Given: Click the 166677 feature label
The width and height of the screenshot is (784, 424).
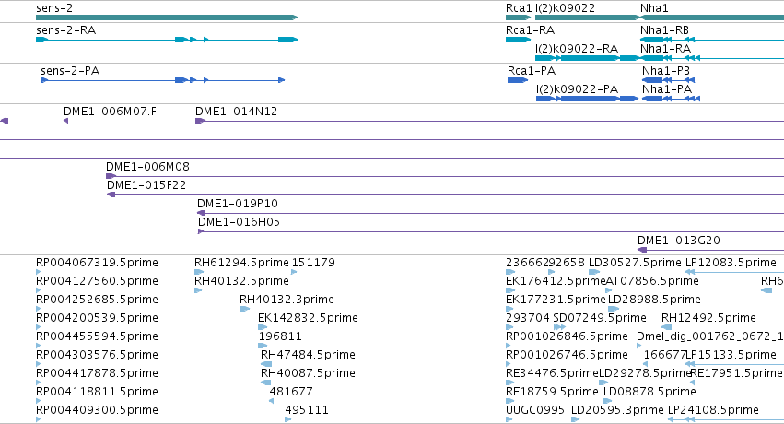Looking at the screenshot, I should point(665,355).
